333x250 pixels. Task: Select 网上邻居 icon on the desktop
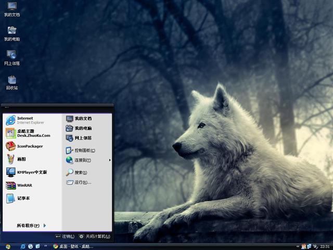point(11,55)
